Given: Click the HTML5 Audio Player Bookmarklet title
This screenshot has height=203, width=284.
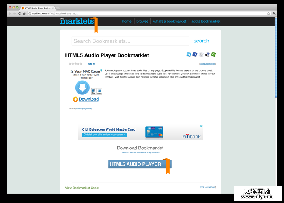Looking at the screenshot, I should (x=107, y=55).
